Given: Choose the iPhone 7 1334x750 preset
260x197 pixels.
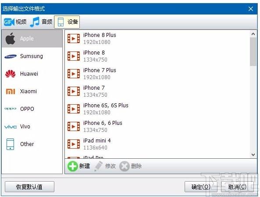Looking at the screenshot, I should (157, 91).
